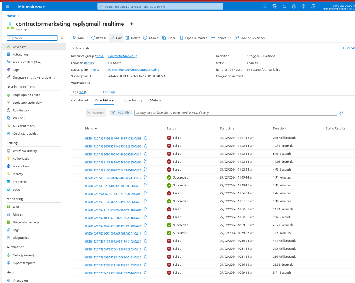Open the Run dropdown

click(80, 38)
